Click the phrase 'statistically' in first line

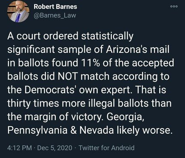pyautogui.click(x=107, y=36)
